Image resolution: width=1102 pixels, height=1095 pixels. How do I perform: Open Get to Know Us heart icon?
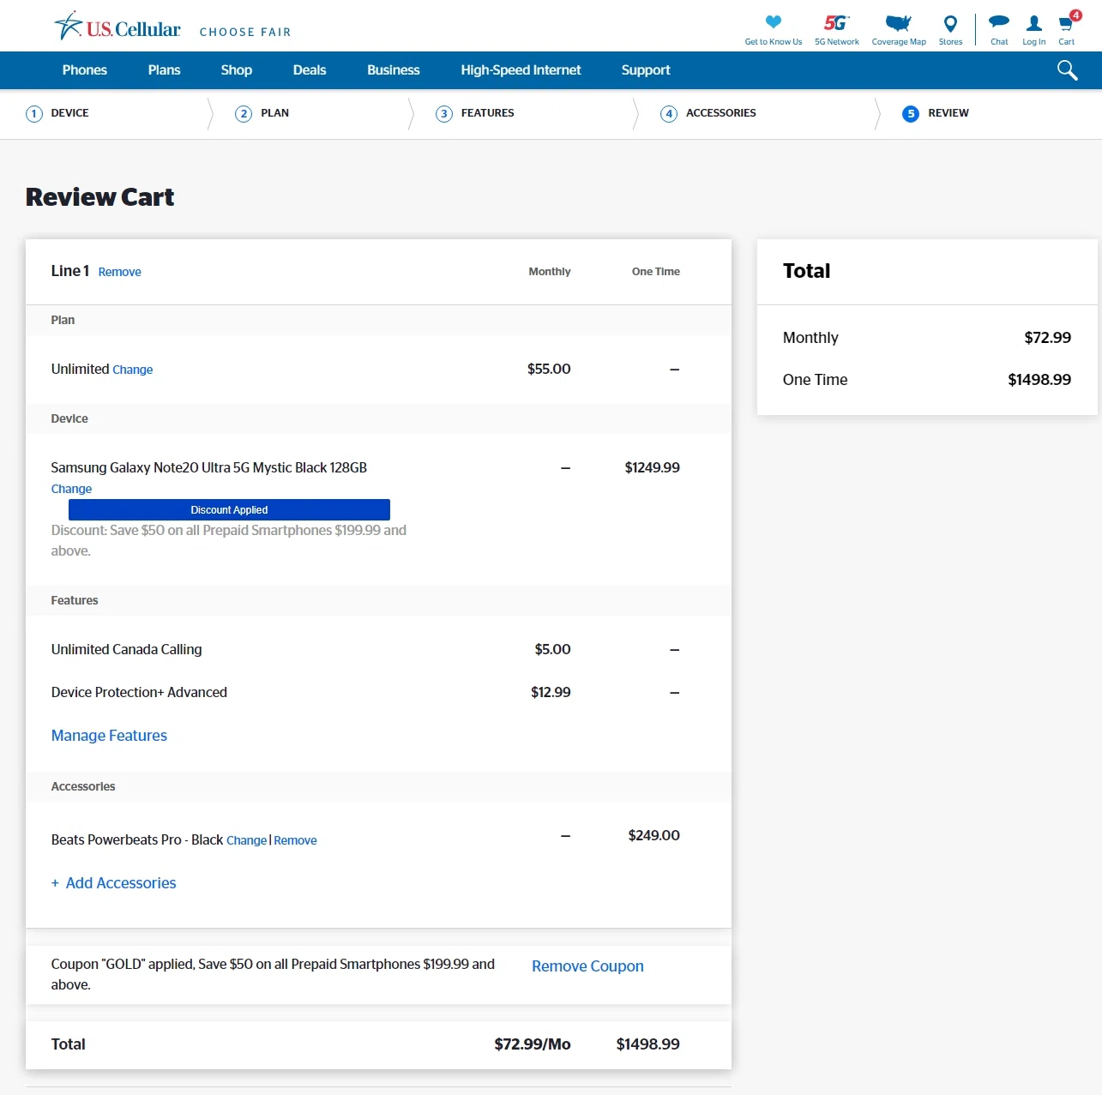click(774, 22)
